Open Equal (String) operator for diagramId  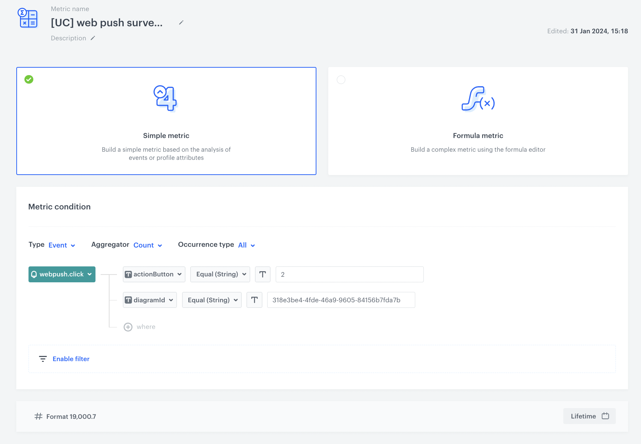[x=212, y=300]
